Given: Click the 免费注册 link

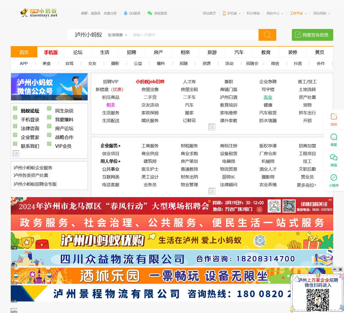Looking at the screenshot, I should (110, 13).
